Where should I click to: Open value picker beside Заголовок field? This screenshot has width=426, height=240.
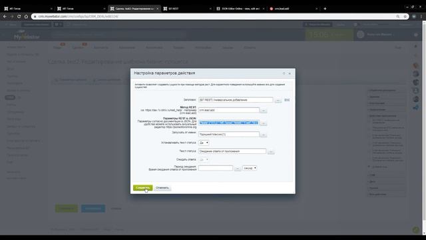(x=278, y=101)
